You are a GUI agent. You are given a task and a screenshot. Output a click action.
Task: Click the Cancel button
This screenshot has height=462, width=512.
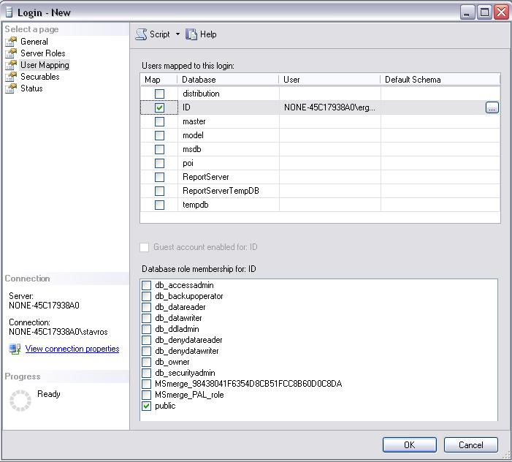471,445
